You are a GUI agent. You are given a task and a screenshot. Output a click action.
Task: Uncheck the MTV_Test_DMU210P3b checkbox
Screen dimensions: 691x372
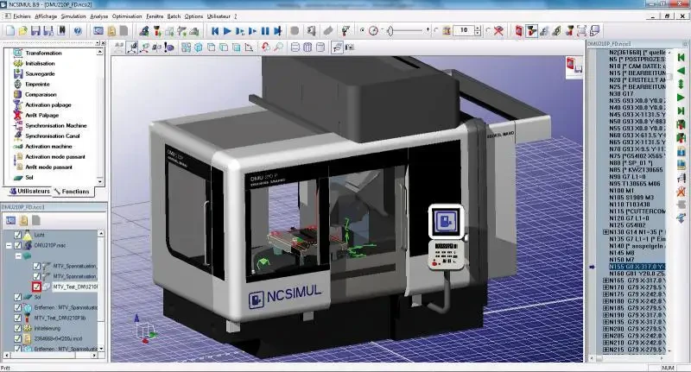coord(17,318)
